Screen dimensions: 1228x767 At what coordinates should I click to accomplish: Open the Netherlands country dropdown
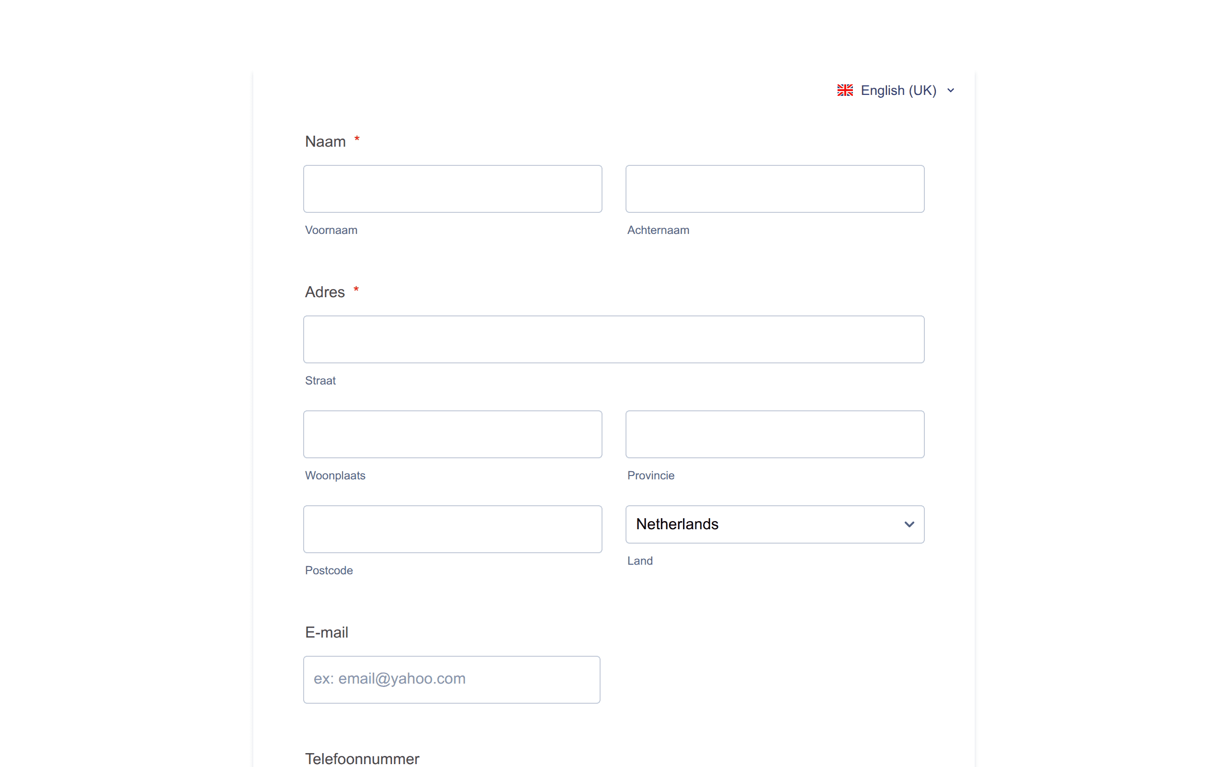tap(775, 524)
